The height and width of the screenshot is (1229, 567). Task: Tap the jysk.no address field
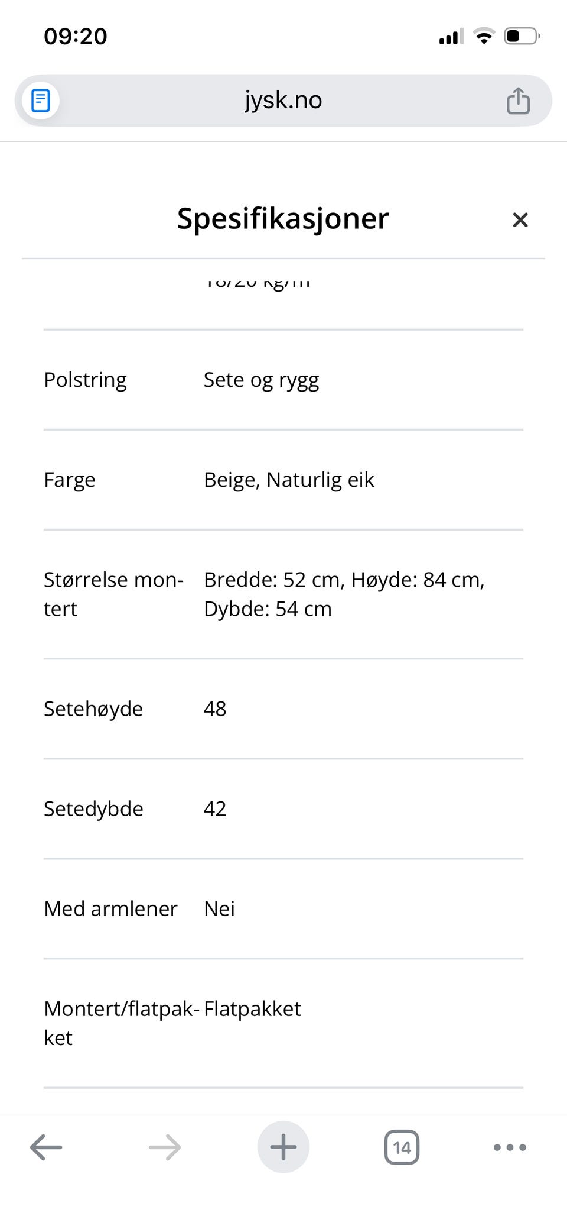pos(283,101)
